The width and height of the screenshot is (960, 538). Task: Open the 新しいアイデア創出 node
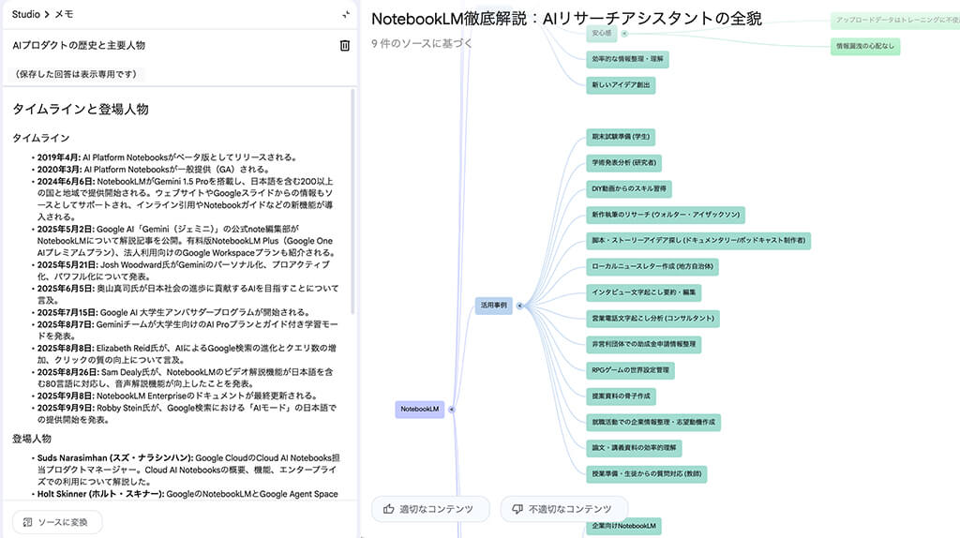(621, 85)
